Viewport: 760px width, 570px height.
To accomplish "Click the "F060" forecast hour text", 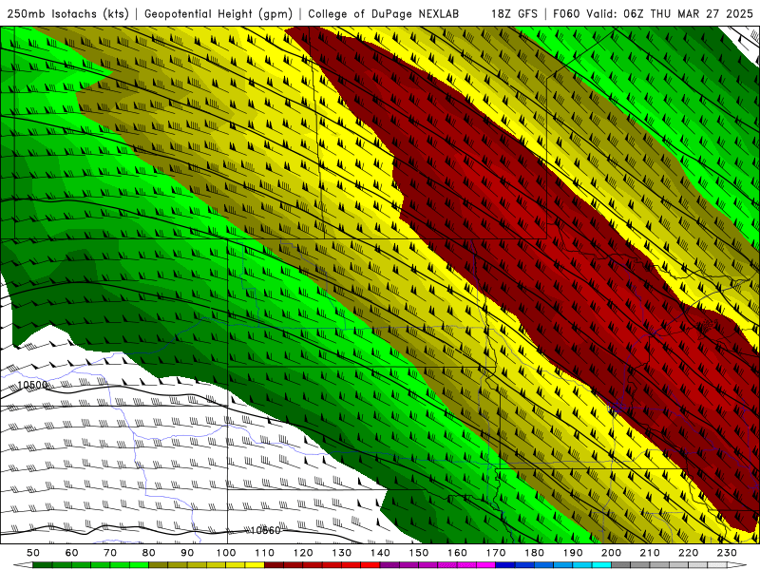I will (x=566, y=13).
